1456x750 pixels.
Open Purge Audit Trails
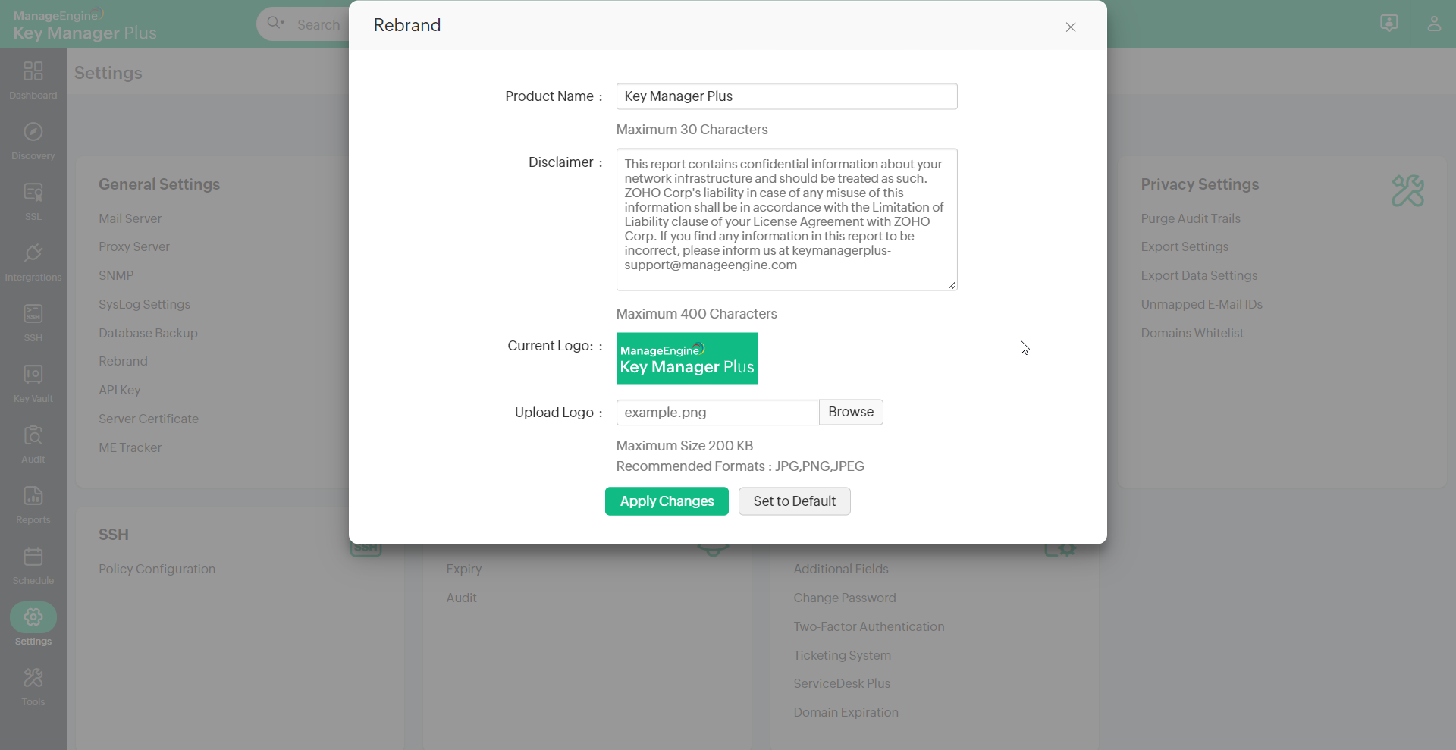1191,218
